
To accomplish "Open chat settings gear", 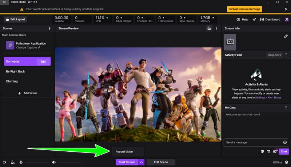I will pyautogui.click(x=275, y=152).
